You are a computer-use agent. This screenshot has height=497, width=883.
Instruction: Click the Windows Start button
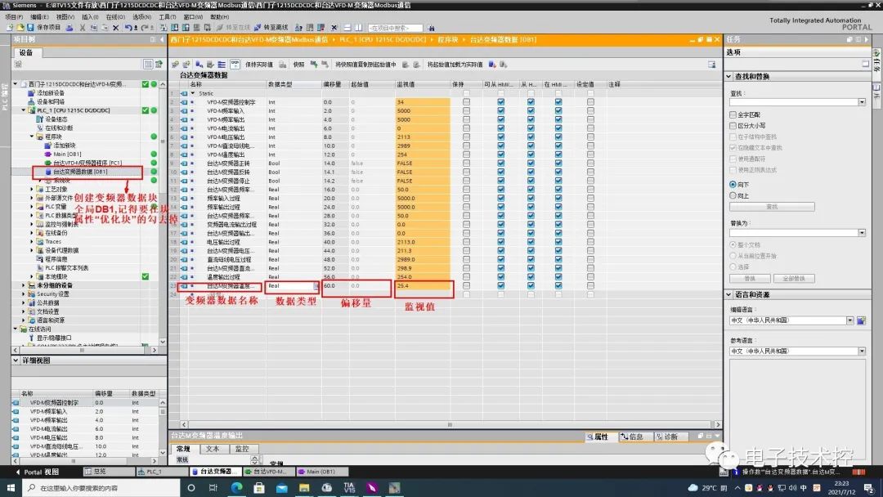pos(11,487)
